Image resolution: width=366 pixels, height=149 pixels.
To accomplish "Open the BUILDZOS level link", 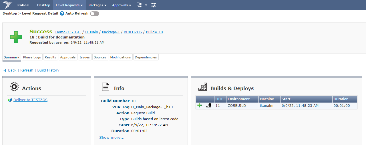I will 133,32.
